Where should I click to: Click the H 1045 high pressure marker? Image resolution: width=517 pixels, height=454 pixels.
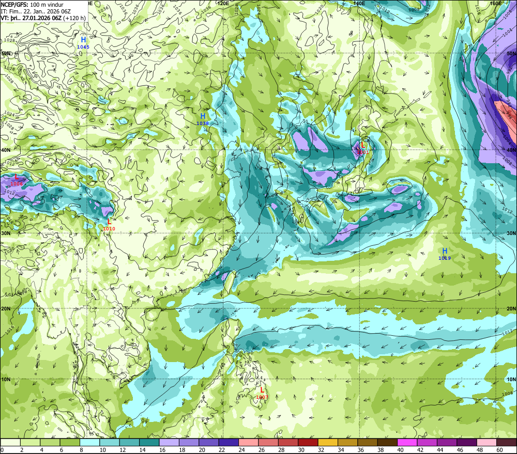83,43
